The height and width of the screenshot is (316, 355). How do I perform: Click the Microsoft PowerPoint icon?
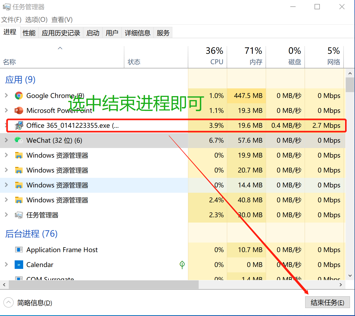click(x=19, y=110)
